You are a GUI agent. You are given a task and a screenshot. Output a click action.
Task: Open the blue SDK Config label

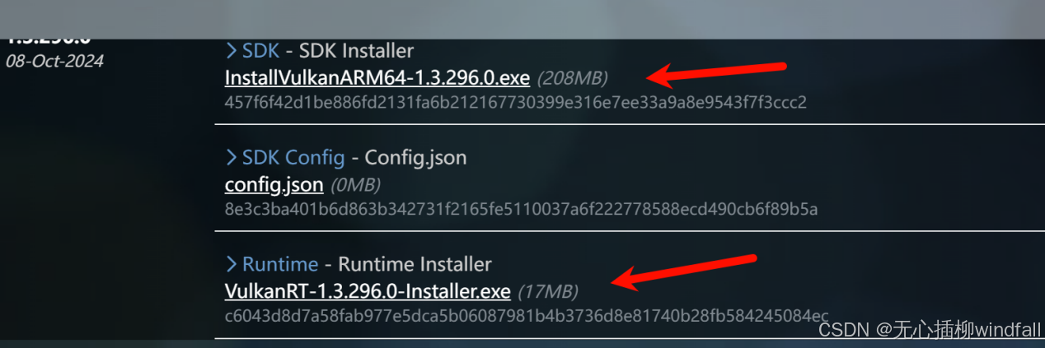coord(293,157)
